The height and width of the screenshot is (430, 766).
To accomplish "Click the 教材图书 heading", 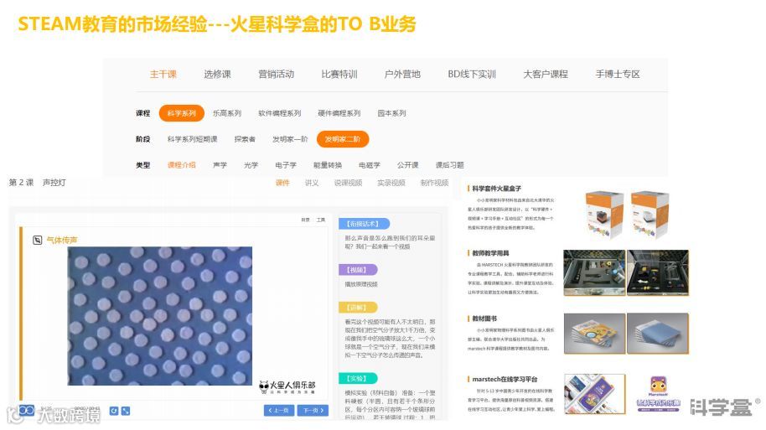I will pyautogui.click(x=484, y=319).
